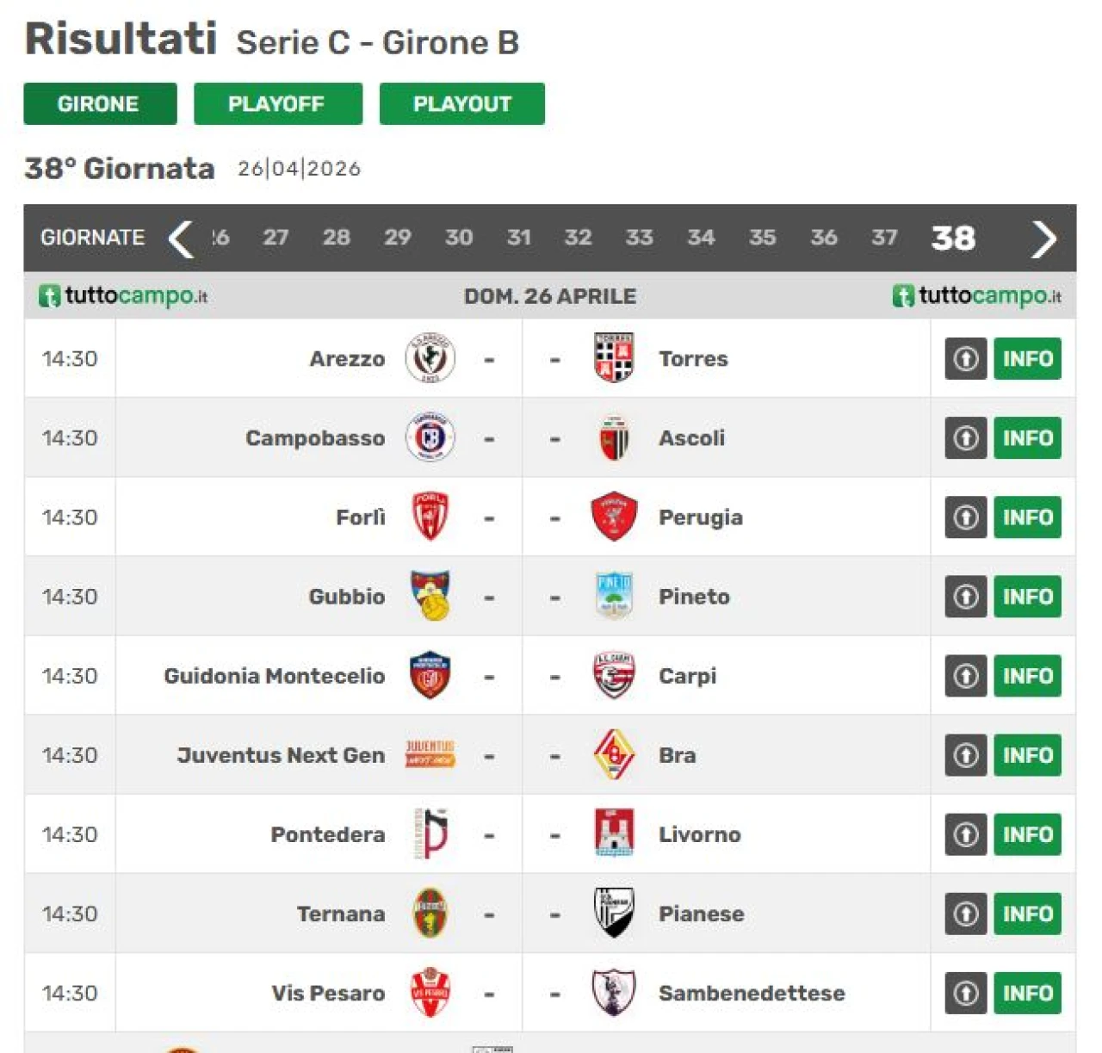Select the Girone tab
Viewport: 1102px width, 1053px height.
[x=99, y=104]
